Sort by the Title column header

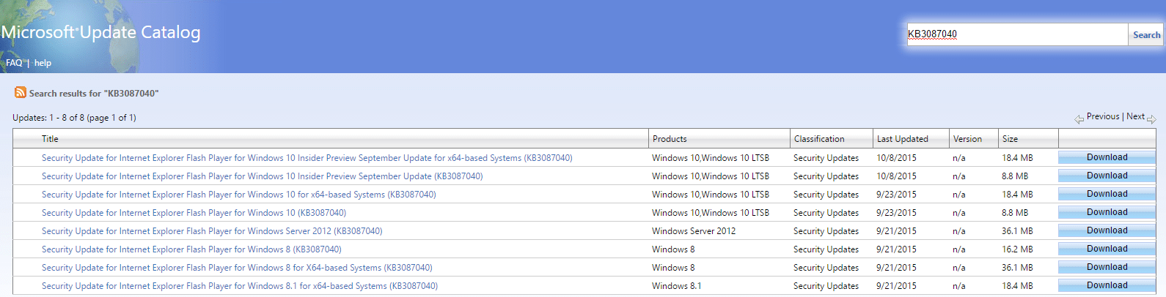[x=50, y=139]
